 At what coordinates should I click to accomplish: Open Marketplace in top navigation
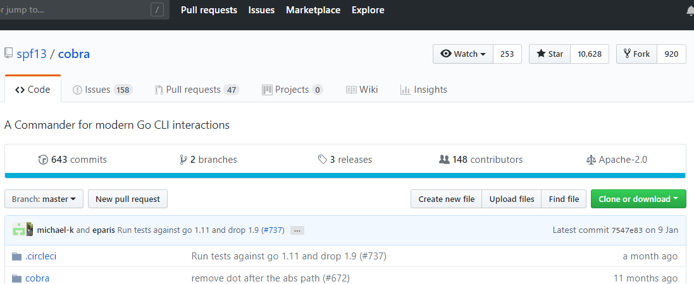point(313,10)
